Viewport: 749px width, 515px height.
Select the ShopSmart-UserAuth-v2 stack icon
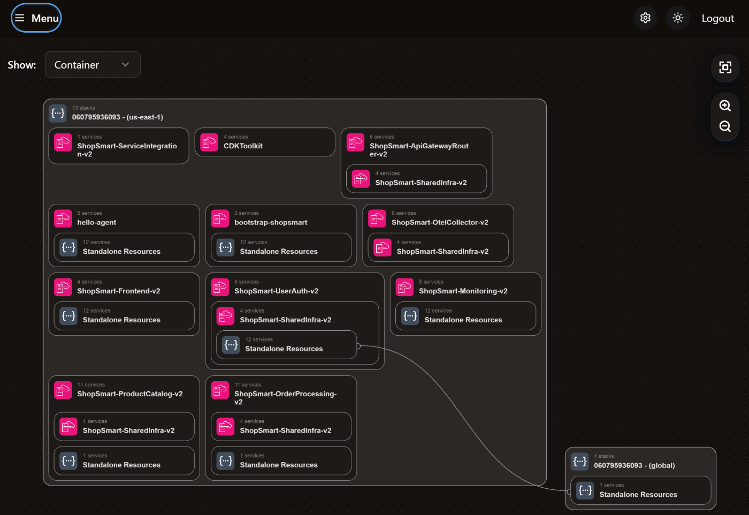(220, 287)
